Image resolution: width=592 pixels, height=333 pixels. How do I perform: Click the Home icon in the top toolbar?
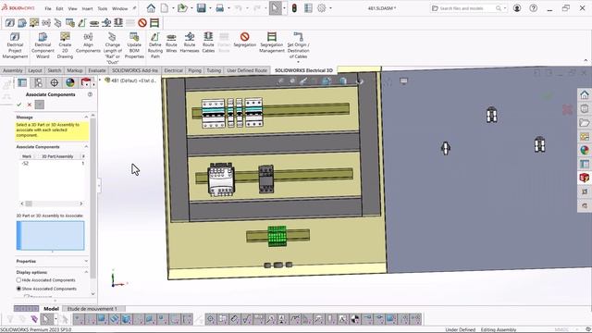(x=151, y=8)
